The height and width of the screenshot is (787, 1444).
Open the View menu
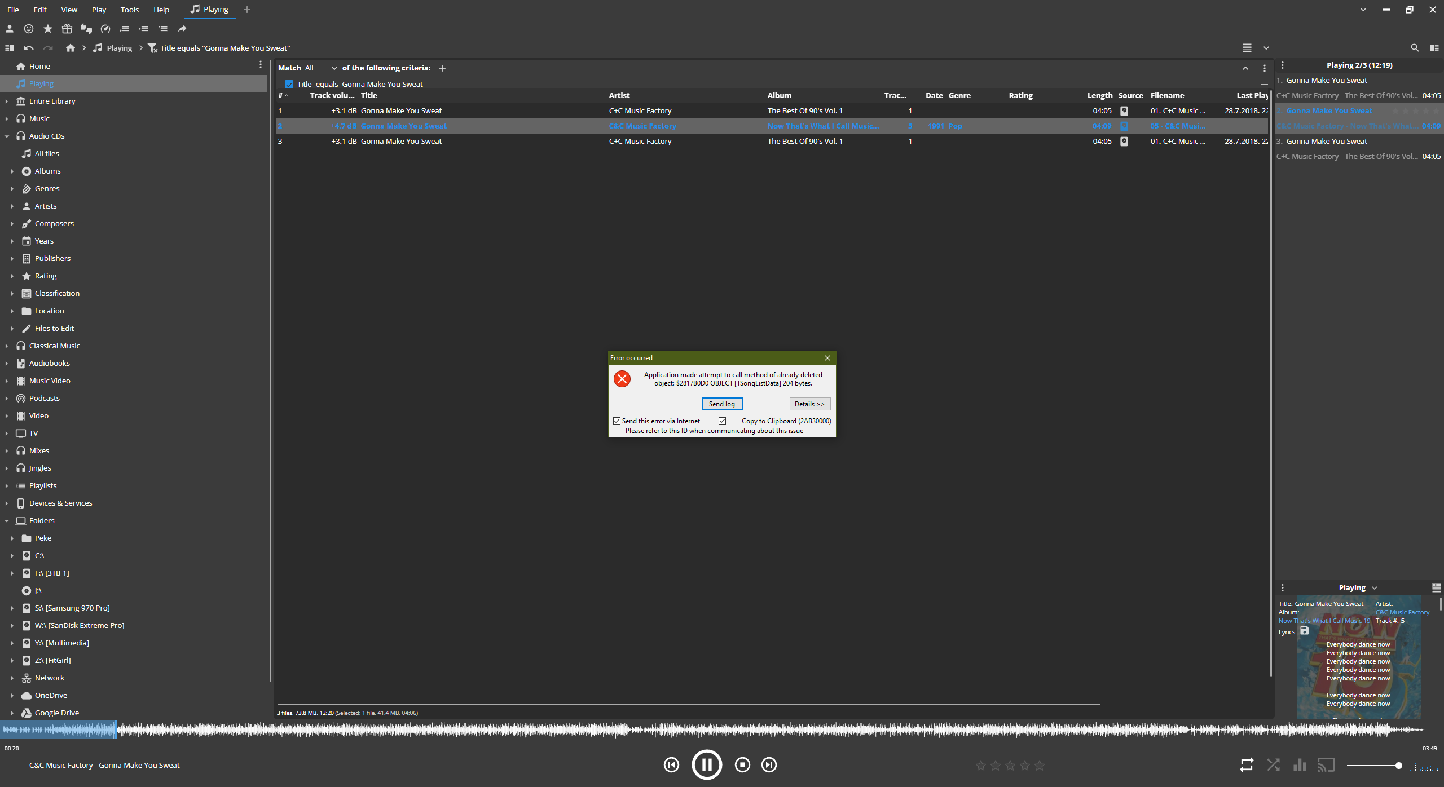(69, 10)
